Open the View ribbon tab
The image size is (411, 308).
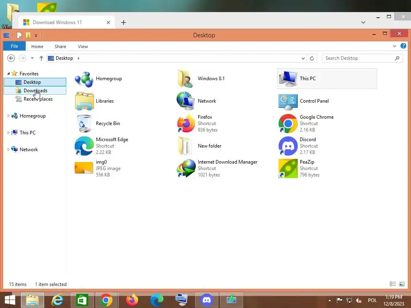83,47
